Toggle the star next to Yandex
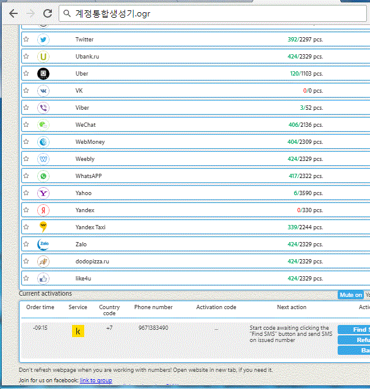This screenshot has height=389, width=370. [26, 210]
